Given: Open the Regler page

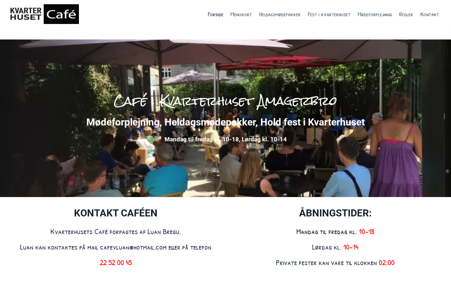Looking at the screenshot, I should coord(406,14).
